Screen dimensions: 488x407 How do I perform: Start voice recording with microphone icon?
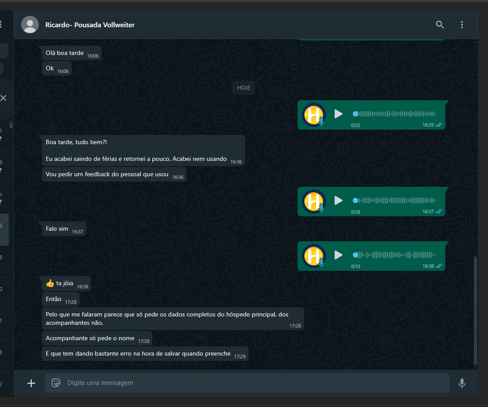[462, 383]
